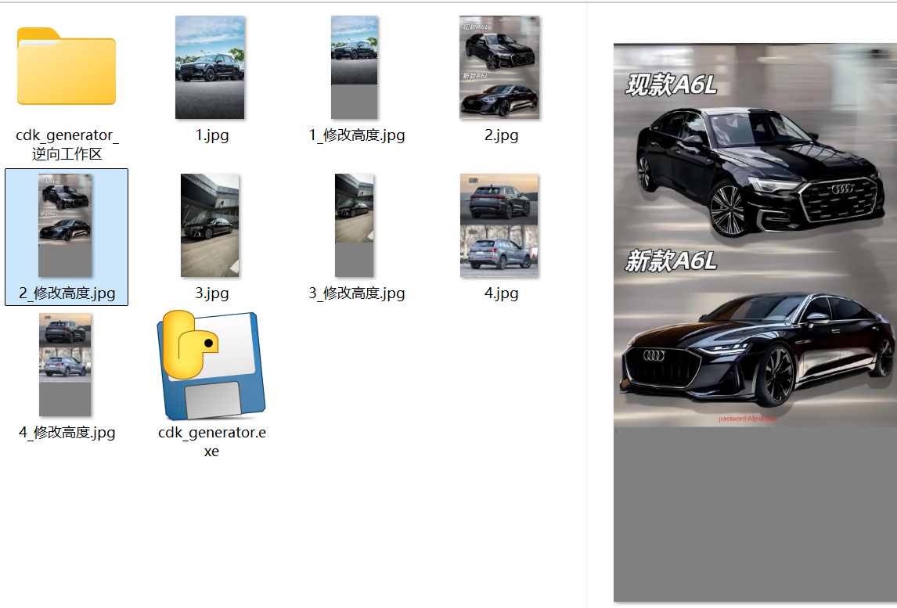This screenshot has width=897, height=608.
Task: Click the file name text 3_修改高度.jpg
Action: [357, 293]
